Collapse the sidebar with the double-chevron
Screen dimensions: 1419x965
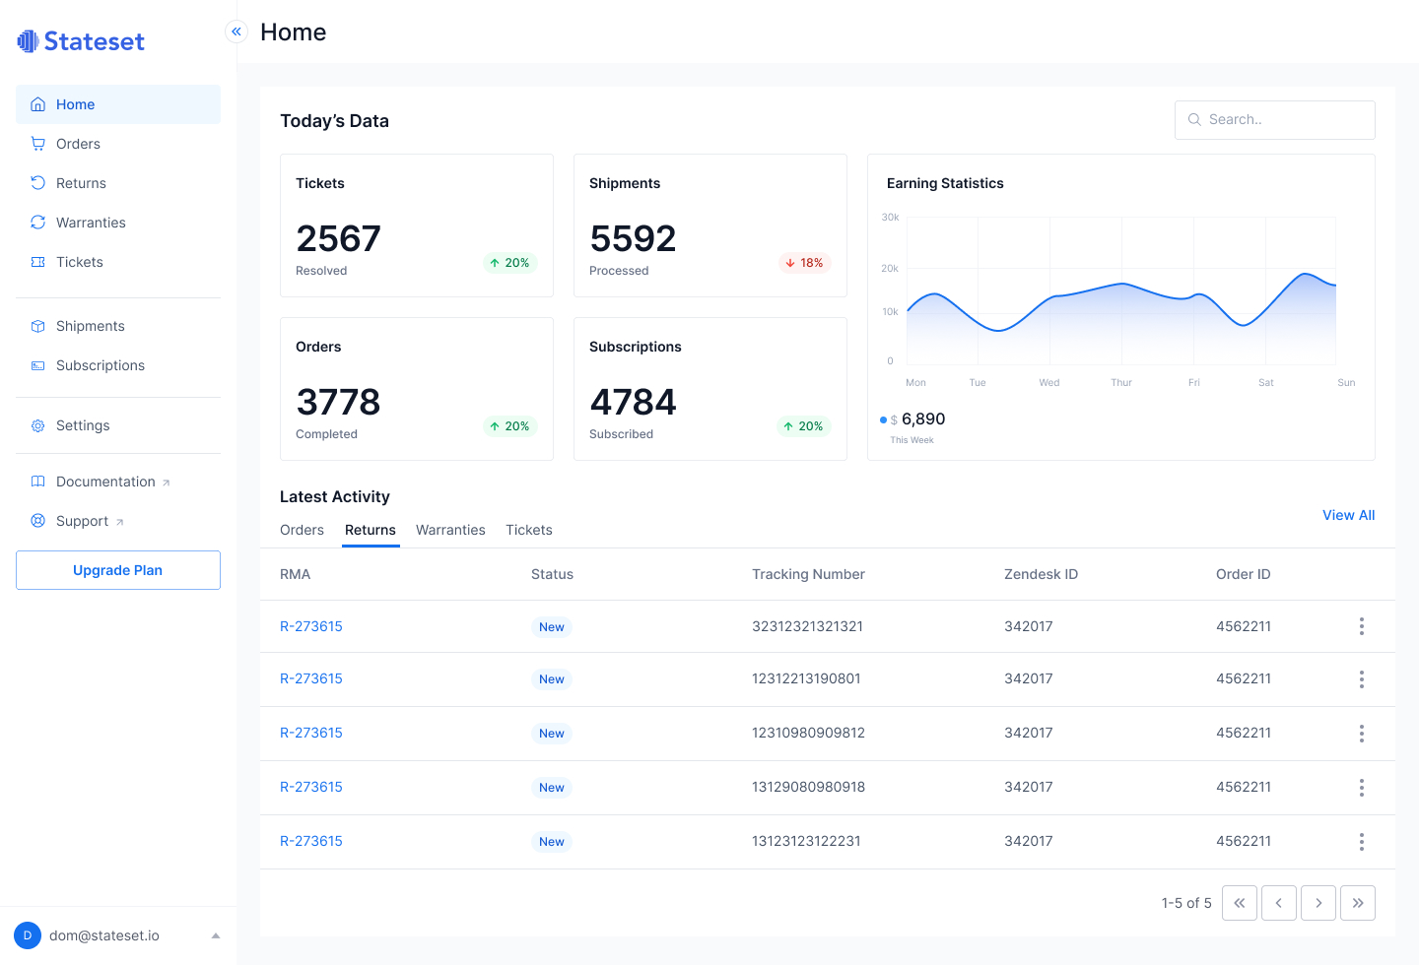[x=236, y=31]
